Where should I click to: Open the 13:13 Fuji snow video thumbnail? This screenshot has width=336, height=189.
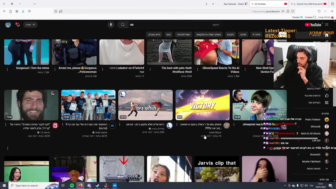[x=145, y=105]
